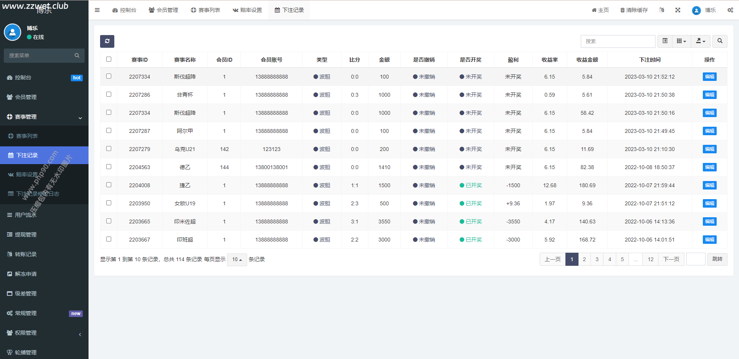Check the select-all header checkbox
The height and width of the screenshot is (359, 739).
click(109, 59)
